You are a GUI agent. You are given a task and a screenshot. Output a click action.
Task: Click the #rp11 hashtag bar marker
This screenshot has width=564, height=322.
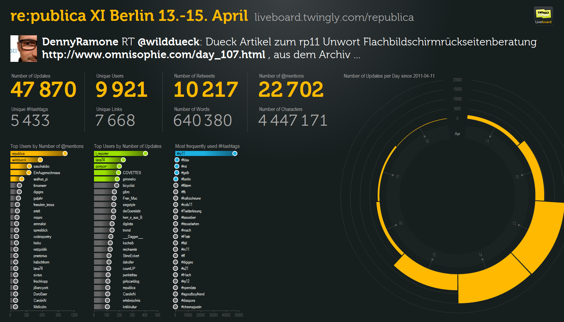(235, 154)
